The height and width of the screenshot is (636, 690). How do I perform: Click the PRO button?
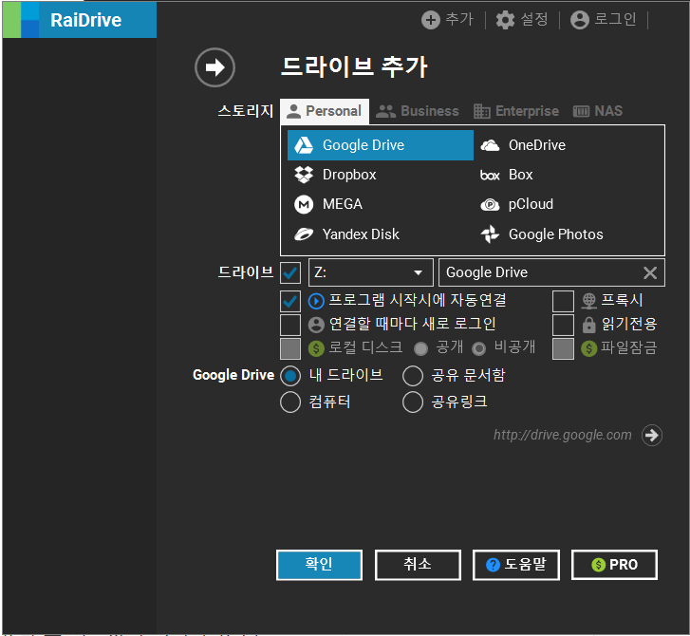pyautogui.click(x=614, y=565)
